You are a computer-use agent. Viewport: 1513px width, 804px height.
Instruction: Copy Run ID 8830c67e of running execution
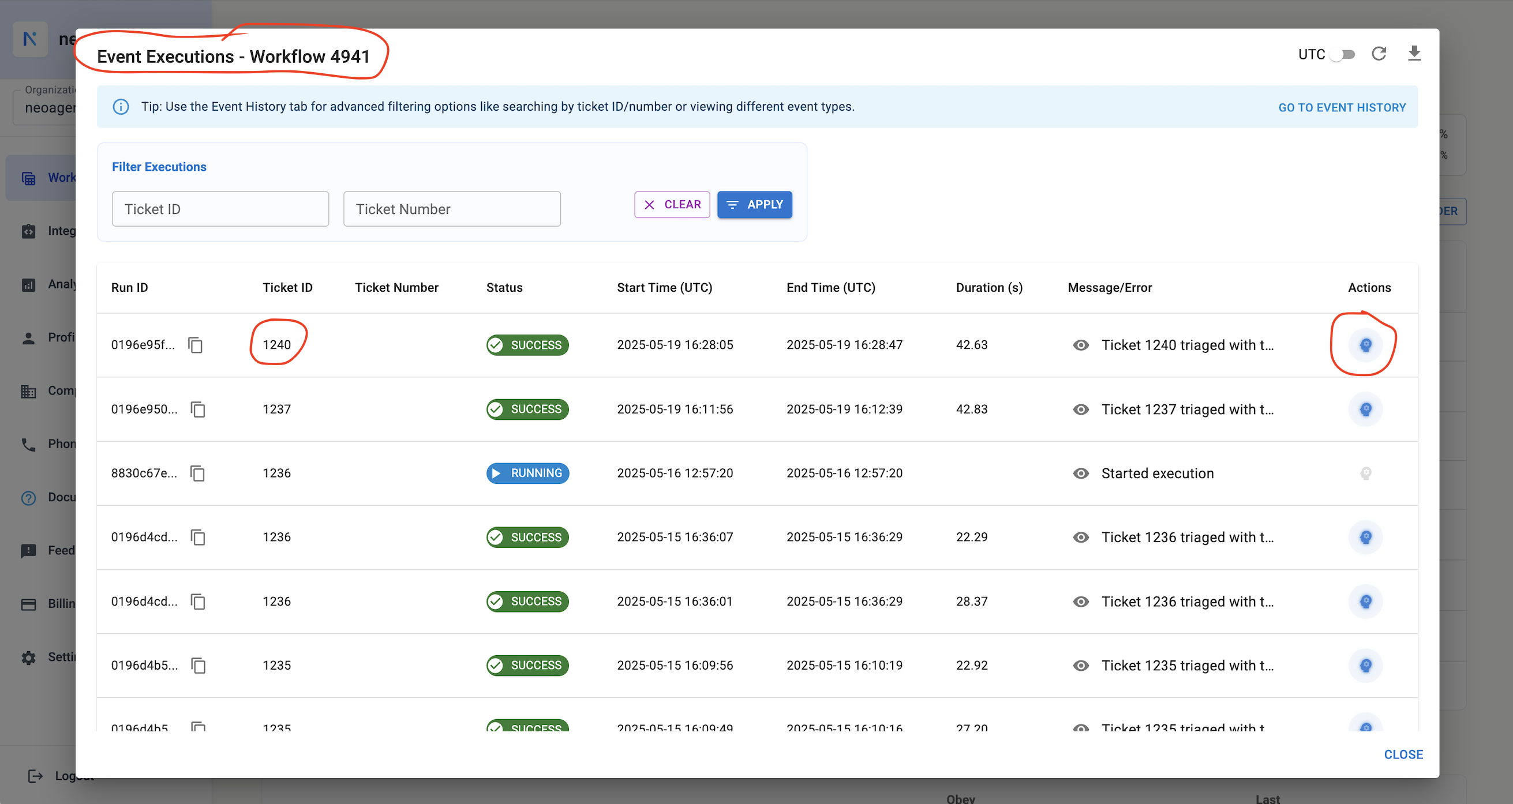coord(198,473)
